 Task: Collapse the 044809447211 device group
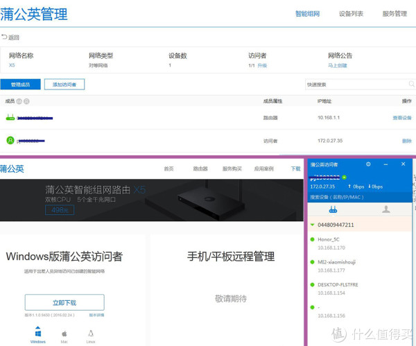pyautogui.click(x=312, y=225)
